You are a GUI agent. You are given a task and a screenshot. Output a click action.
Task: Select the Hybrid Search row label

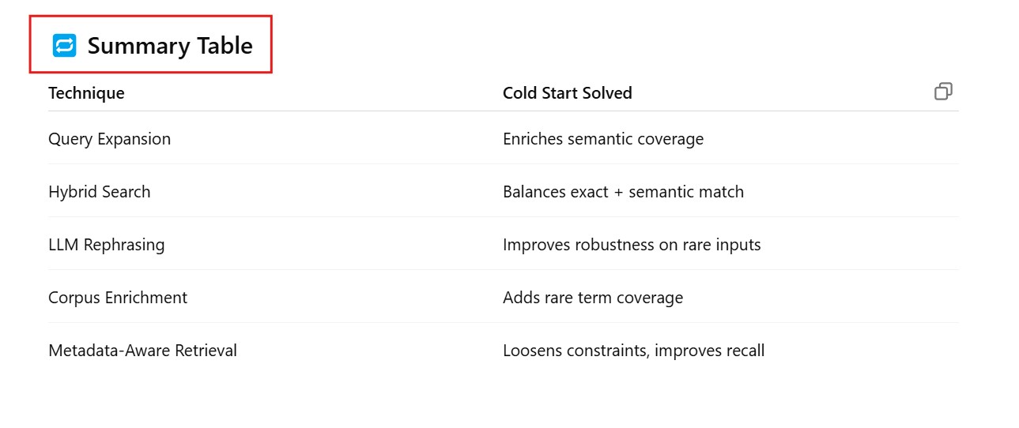tap(99, 192)
